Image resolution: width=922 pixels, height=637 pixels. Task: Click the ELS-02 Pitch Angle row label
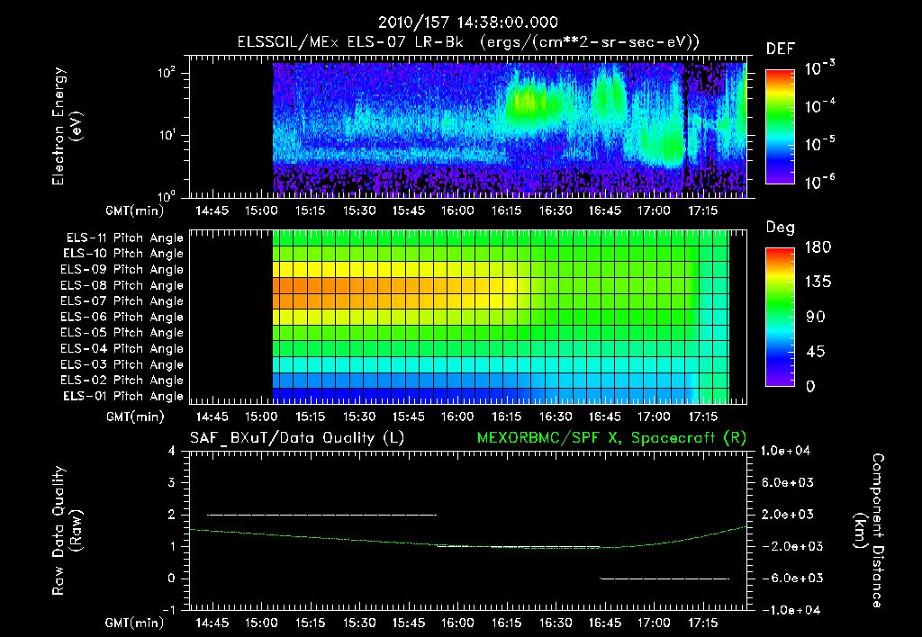click(122, 381)
